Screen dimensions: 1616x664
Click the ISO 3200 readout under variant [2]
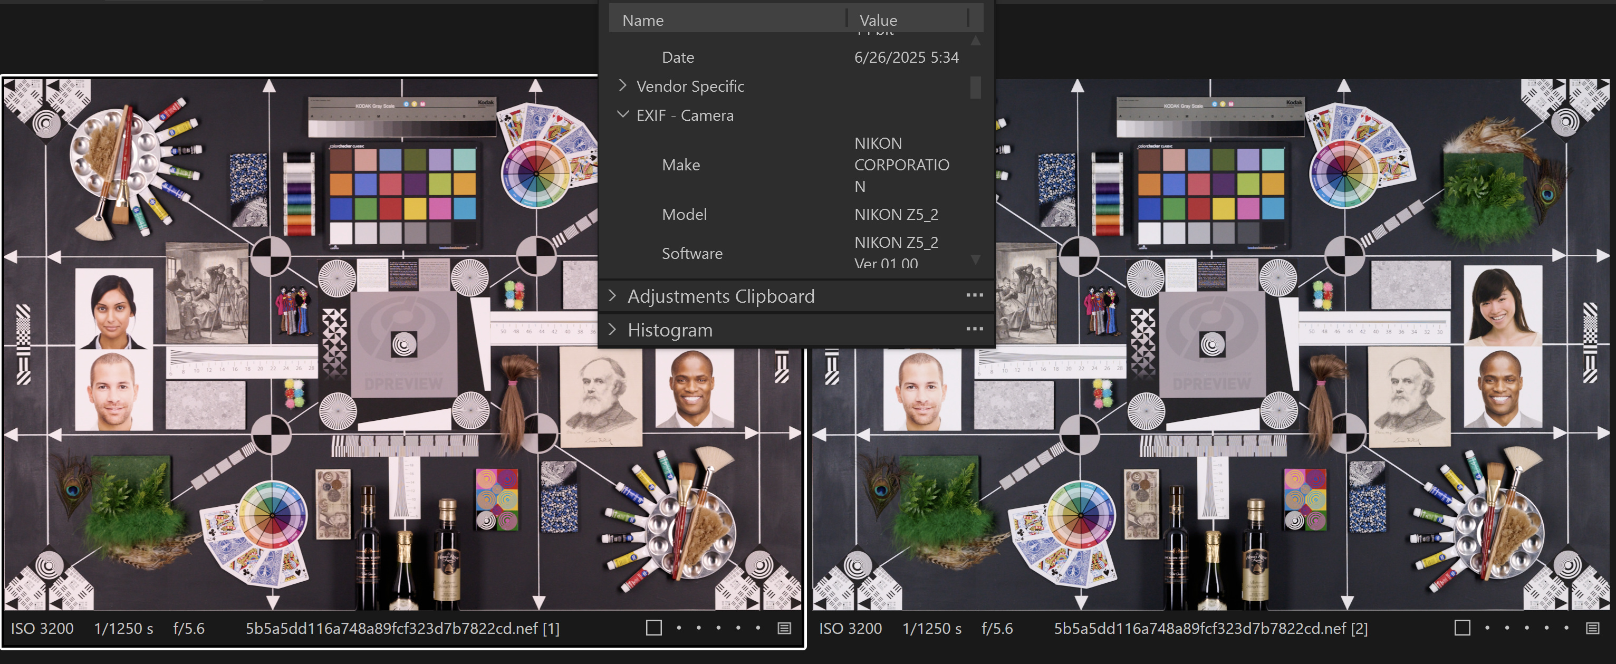[850, 628]
